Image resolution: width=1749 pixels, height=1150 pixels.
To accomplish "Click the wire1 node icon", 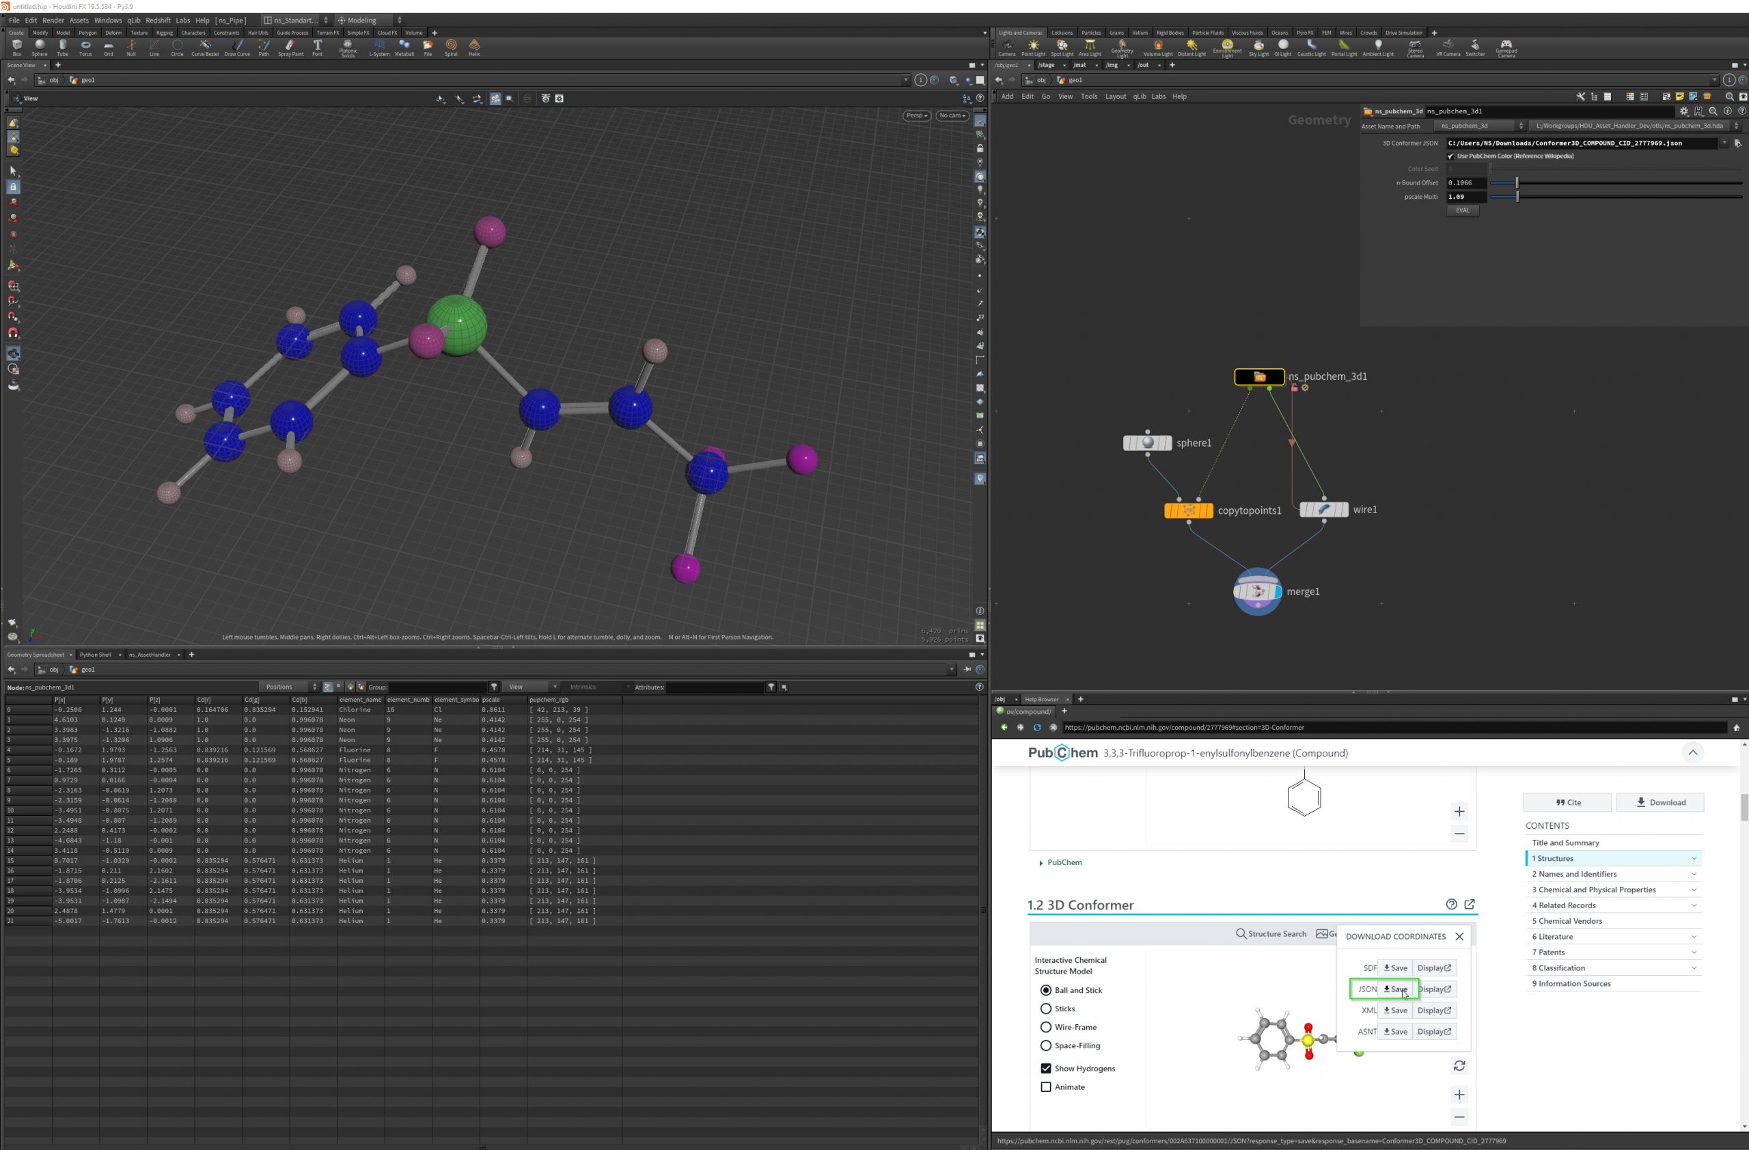I will (x=1323, y=509).
